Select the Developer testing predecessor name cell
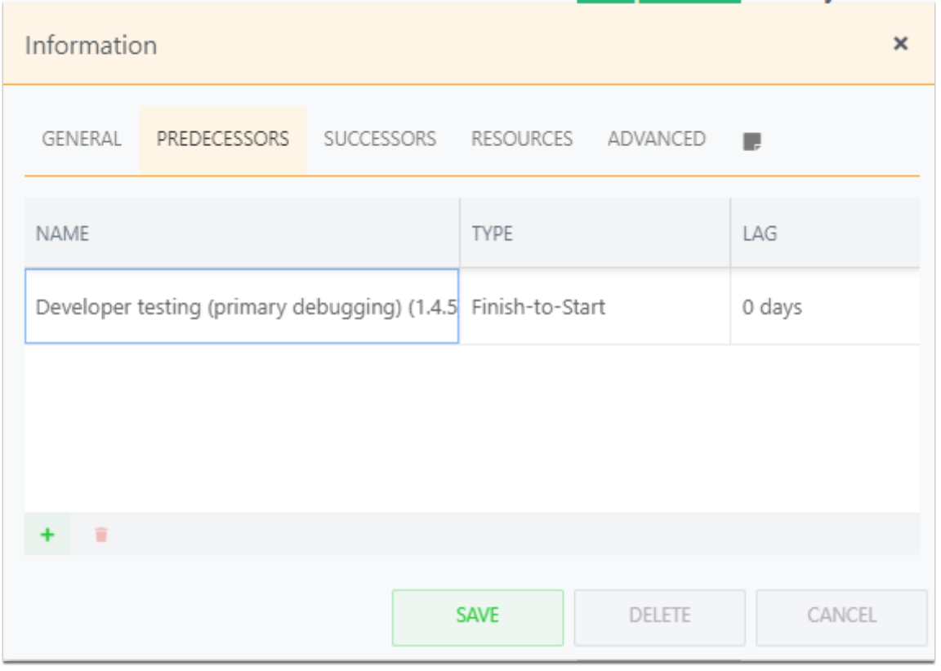 [242, 306]
